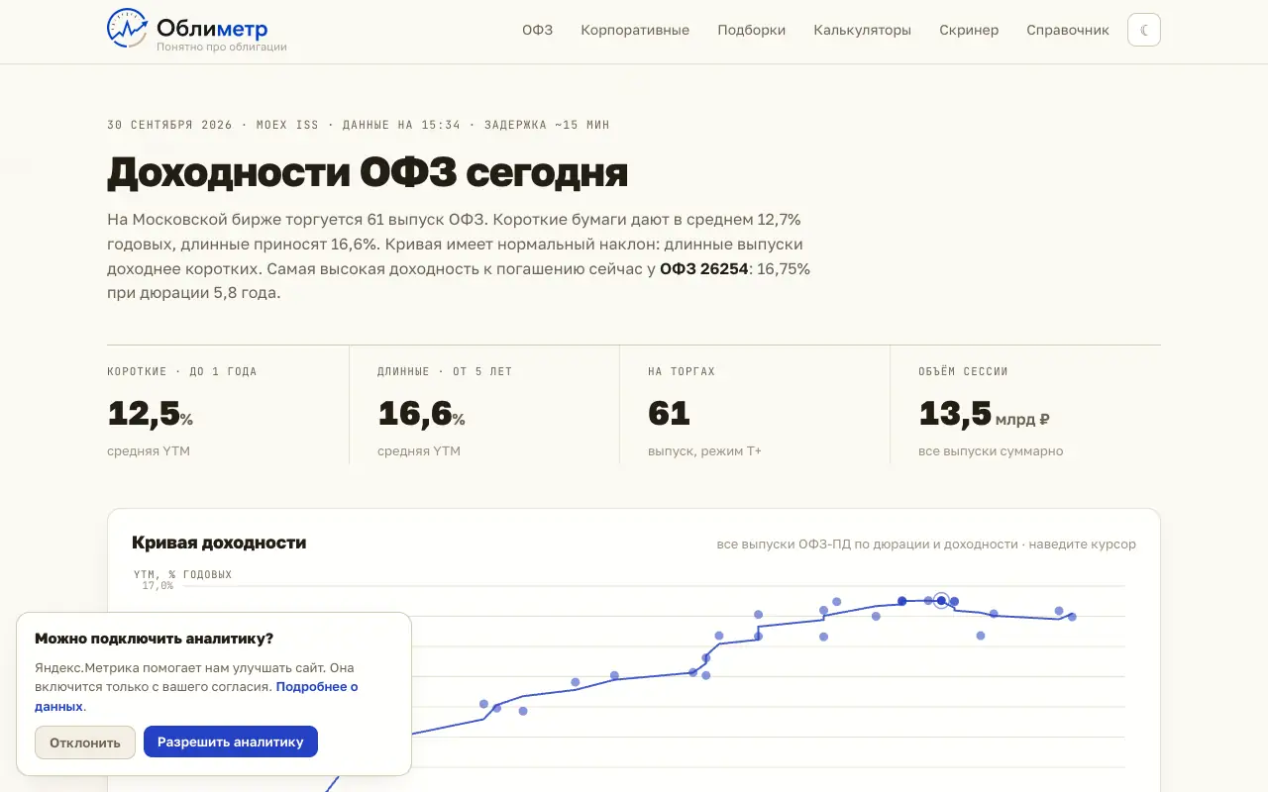Viewport: 1268px width, 792px height.
Task: Click Разрешить аналитику button
Action: tap(231, 742)
